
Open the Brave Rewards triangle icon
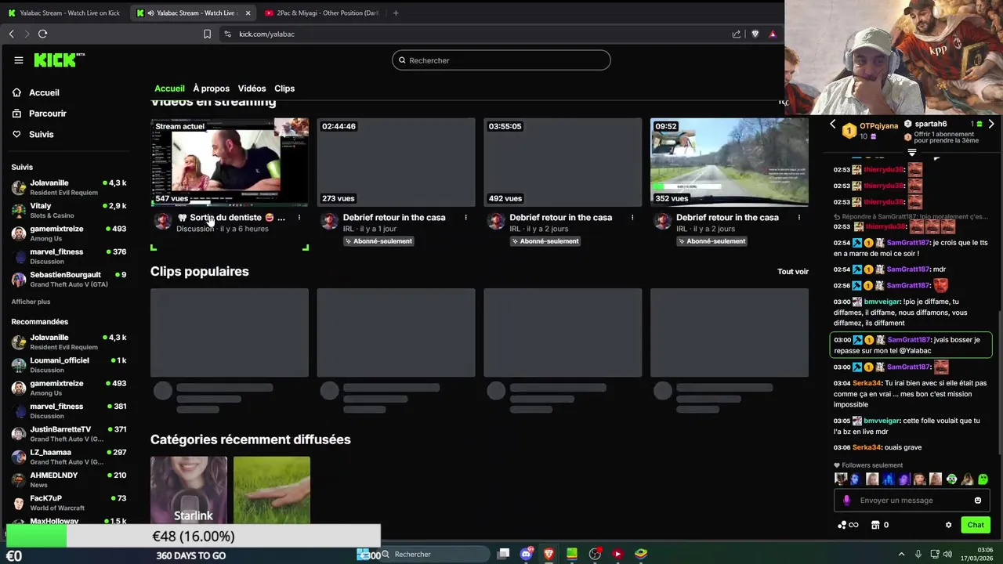[773, 34]
